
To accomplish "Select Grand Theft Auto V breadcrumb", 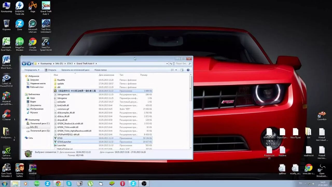I will (85, 64).
